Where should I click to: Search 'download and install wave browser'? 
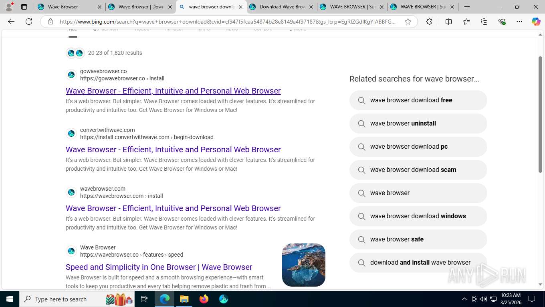tap(418, 263)
